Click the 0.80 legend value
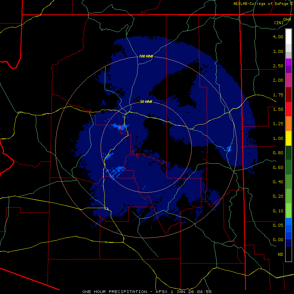Image resolution: width=294 pixels, height=294 pixels. click(x=278, y=153)
